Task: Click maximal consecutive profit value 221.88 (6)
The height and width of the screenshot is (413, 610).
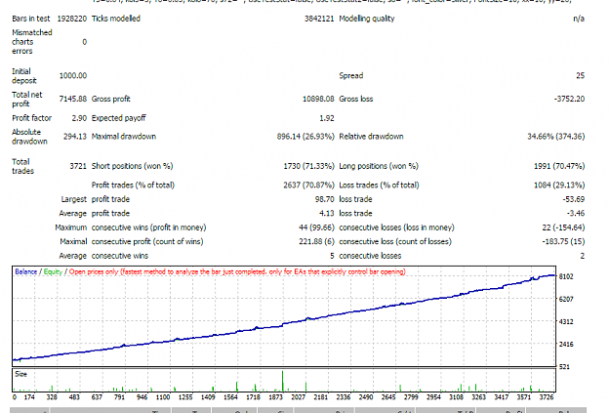Action: pos(316,242)
